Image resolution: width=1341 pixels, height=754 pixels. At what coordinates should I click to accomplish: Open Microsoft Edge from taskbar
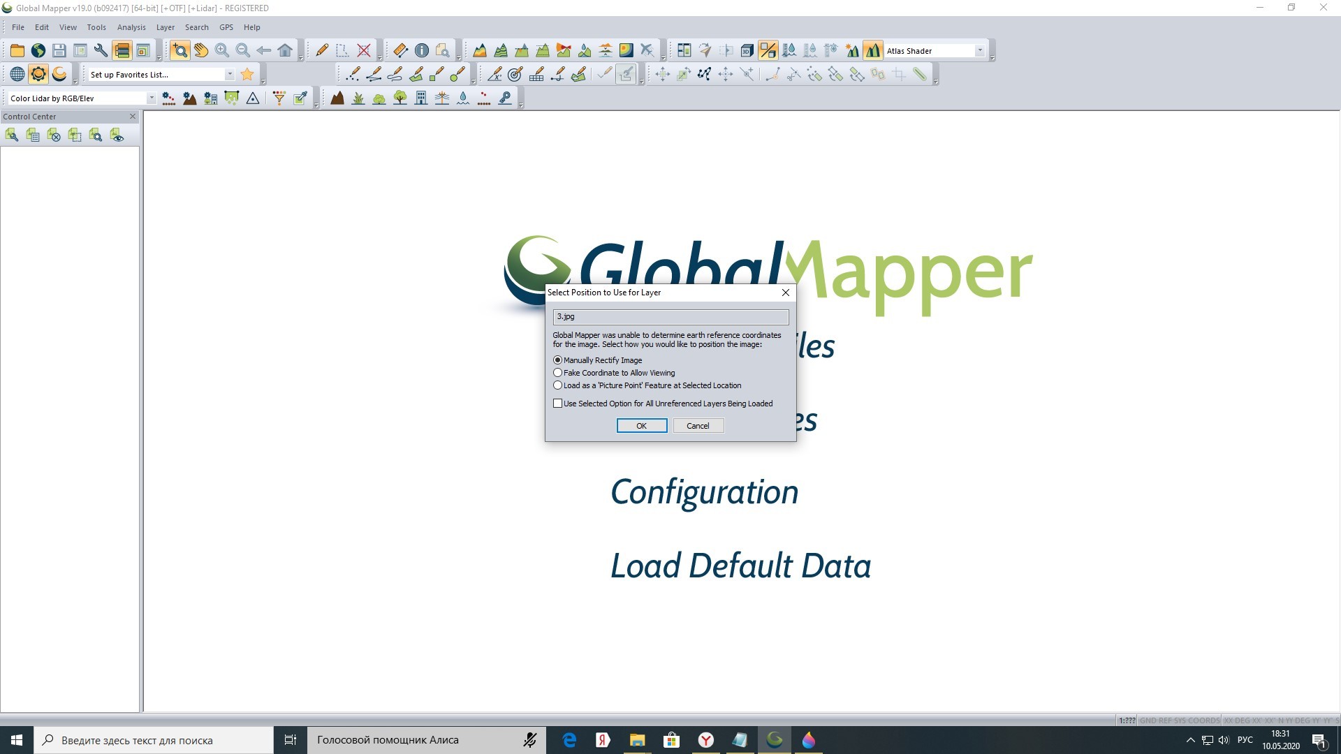(569, 740)
